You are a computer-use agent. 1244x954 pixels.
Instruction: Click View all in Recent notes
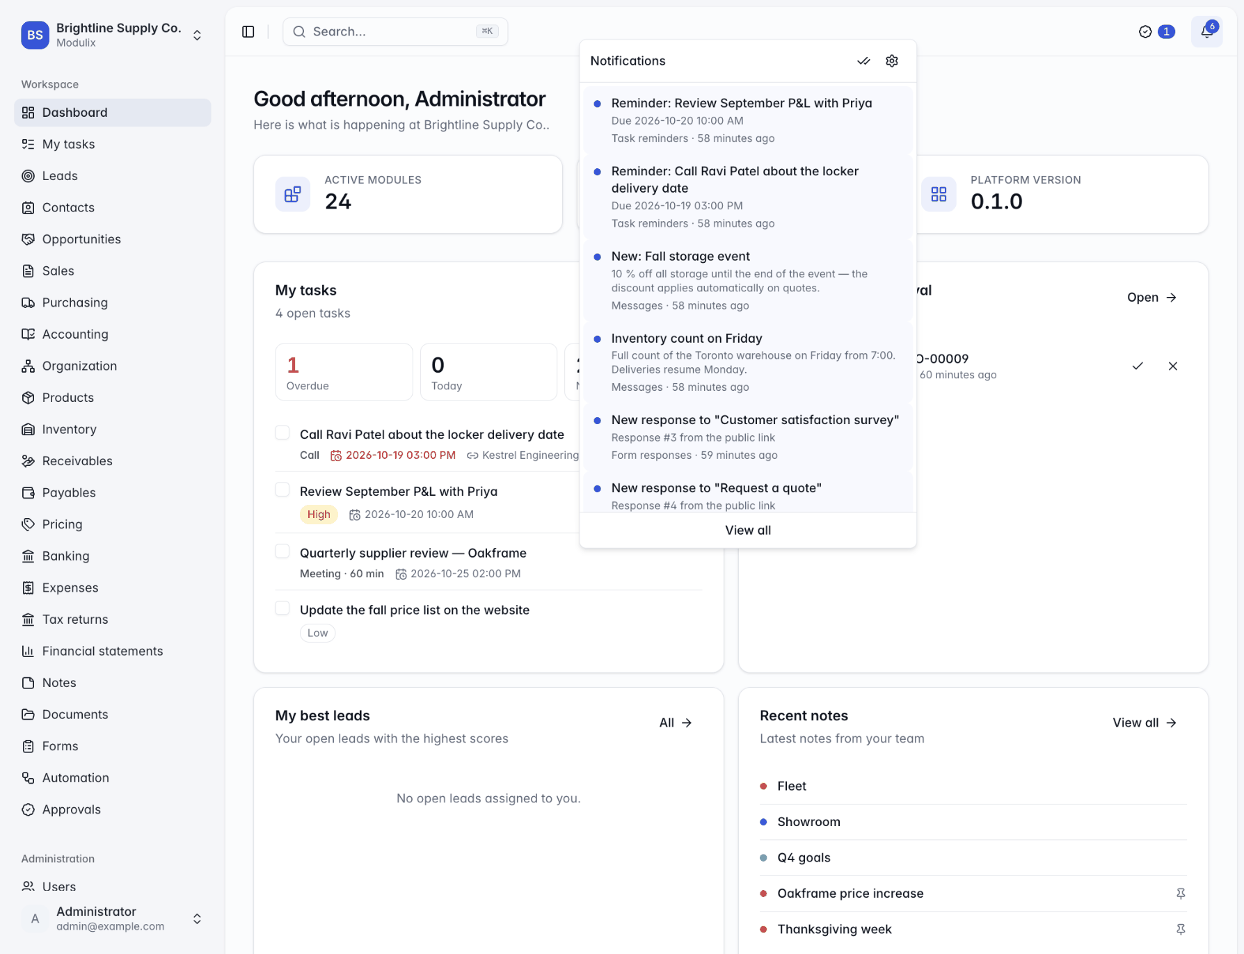[x=1145, y=723]
